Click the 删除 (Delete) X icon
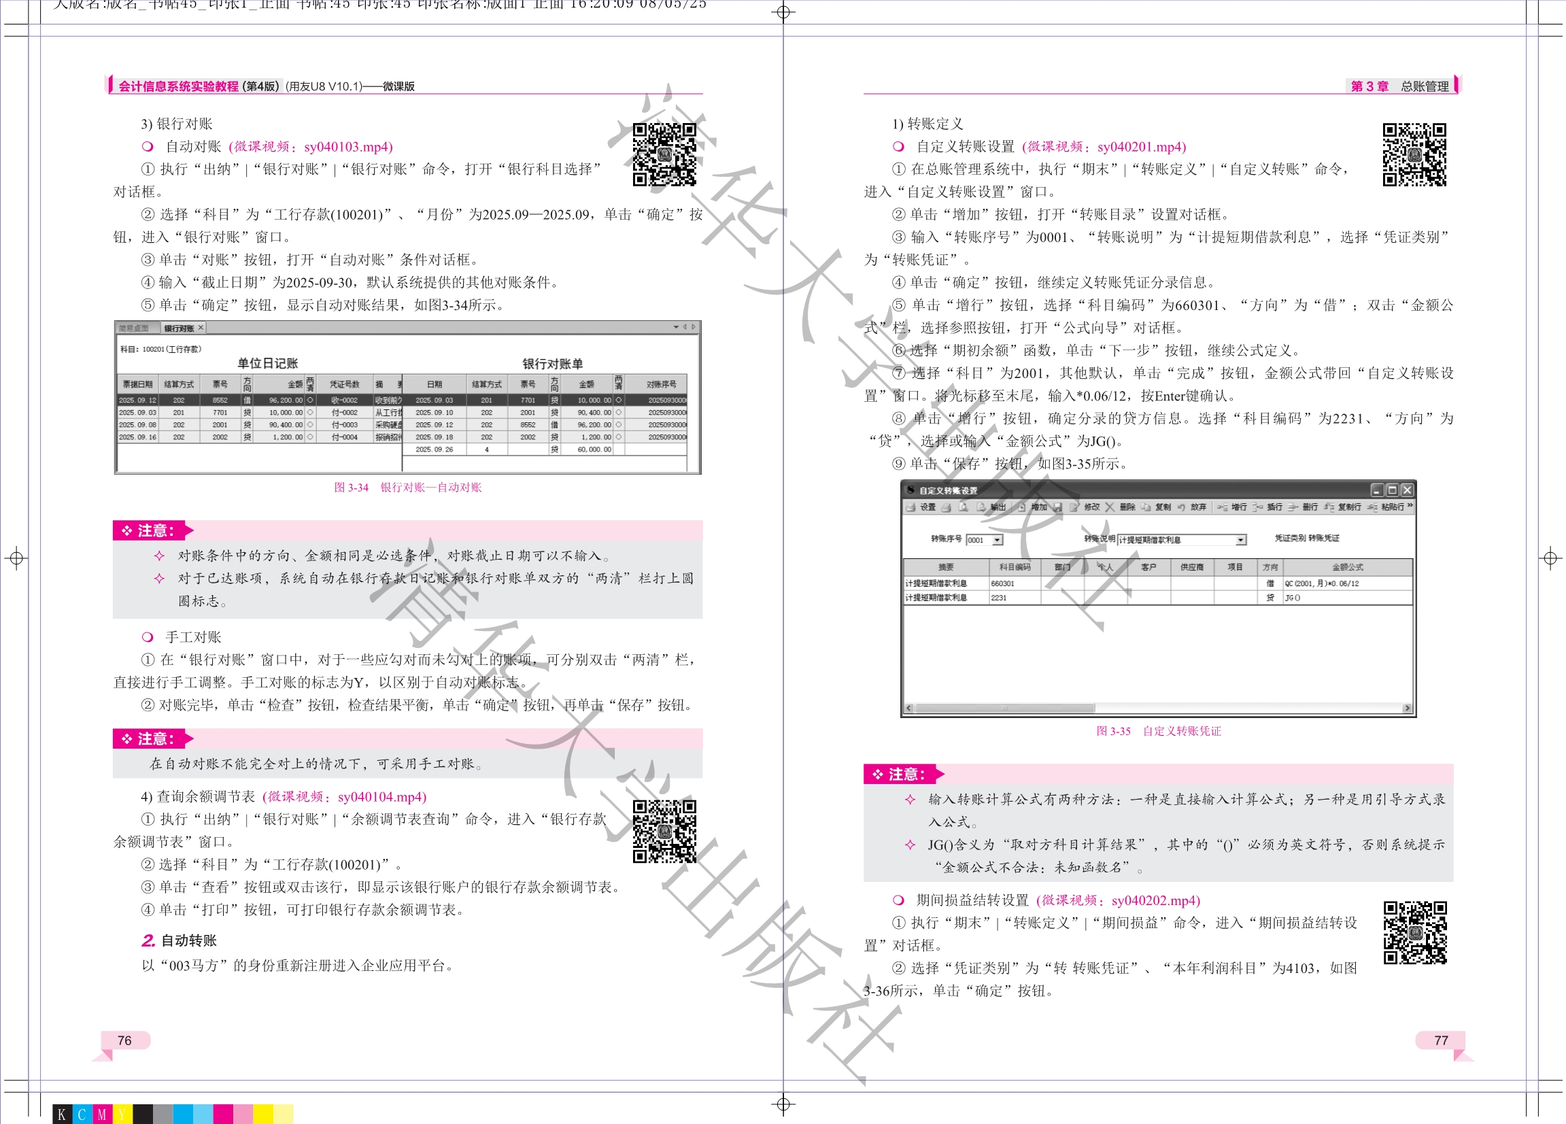 tap(1110, 507)
